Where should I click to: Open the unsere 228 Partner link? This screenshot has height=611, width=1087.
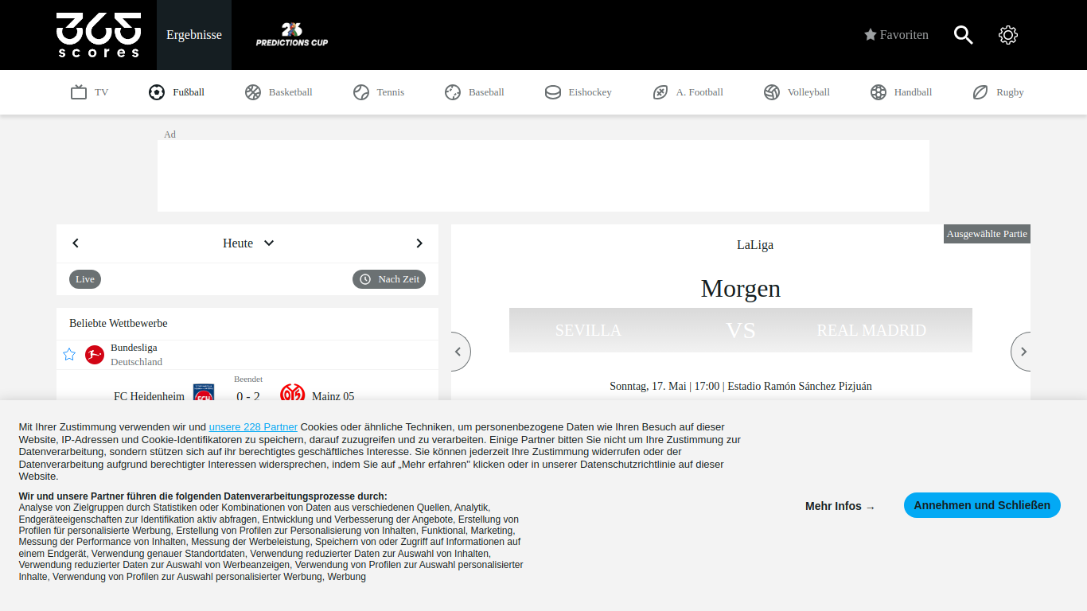point(253,427)
